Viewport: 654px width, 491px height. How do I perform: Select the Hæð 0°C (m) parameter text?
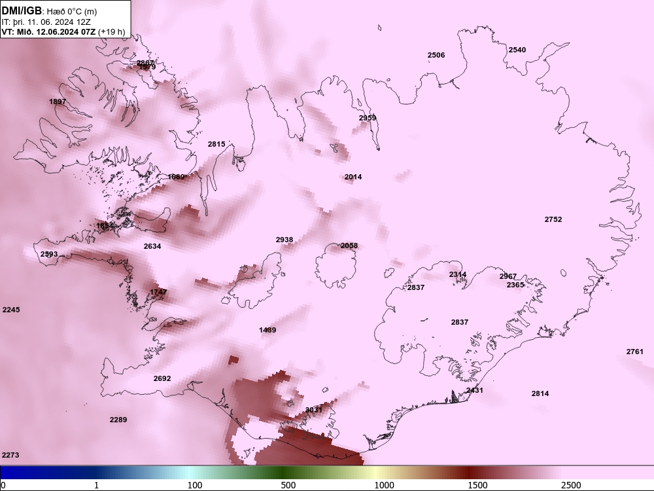(71, 11)
